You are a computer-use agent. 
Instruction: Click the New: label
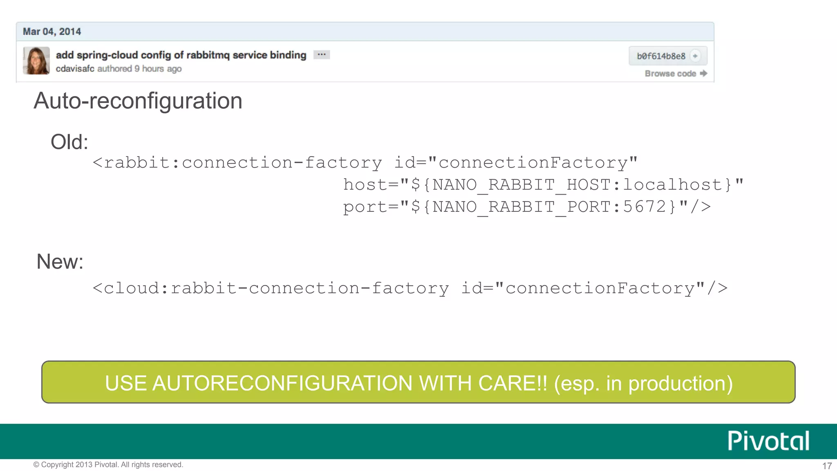pos(60,261)
